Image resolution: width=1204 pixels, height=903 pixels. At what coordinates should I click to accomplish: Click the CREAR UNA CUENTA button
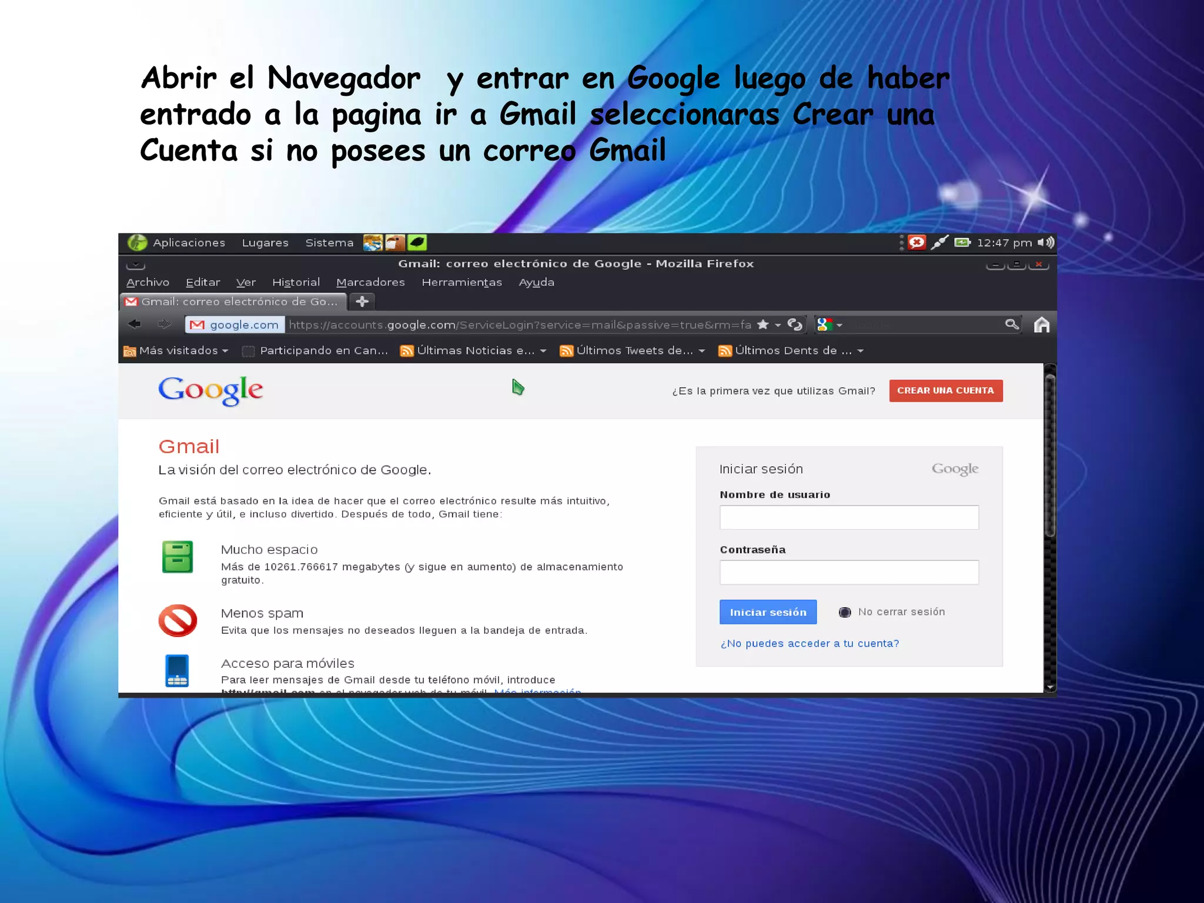[945, 391]
